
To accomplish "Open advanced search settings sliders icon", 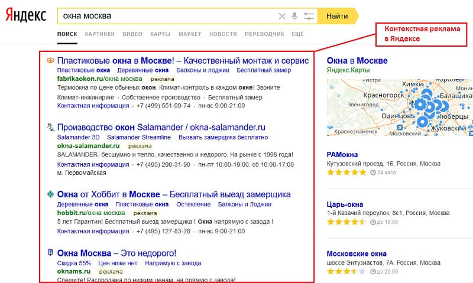I will [x=309, y=16].
